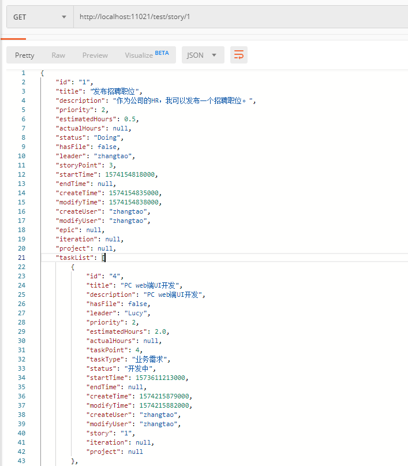Click the "status": "Doing" line
The width and height of the screenshot is (408, 466).
click(89, 137)
